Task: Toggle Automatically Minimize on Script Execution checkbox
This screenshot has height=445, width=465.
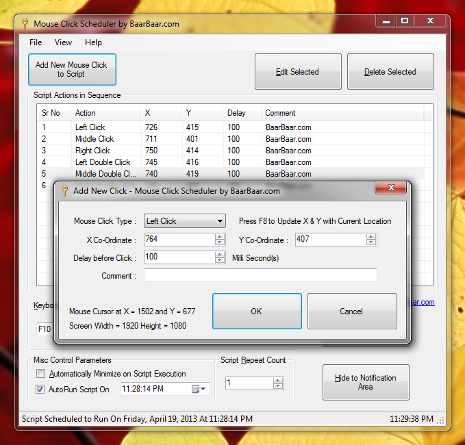Action: [x=40, y=373]
